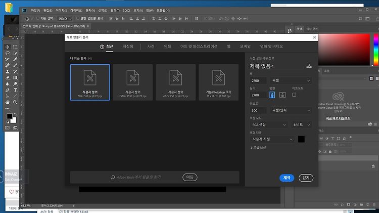Enable the Artboard checkbox
The width and height of the screenshot is (379, 213).
(x=294, y=95)
